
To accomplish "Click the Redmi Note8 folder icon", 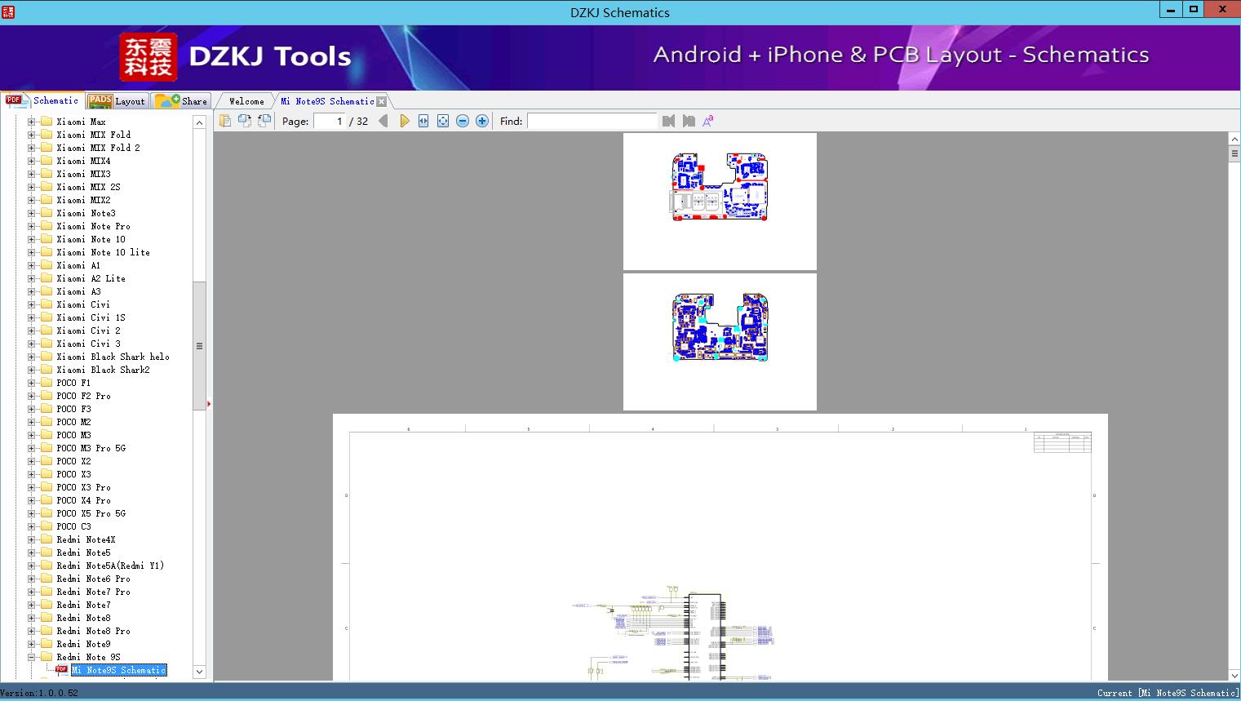I will [47, 618].
